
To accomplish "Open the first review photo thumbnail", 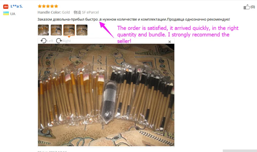I will pyautogui.click(x=43, y=30).
